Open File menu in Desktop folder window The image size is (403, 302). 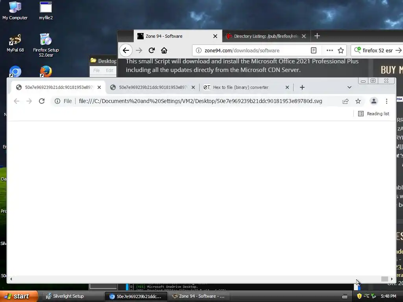[96, 70]
